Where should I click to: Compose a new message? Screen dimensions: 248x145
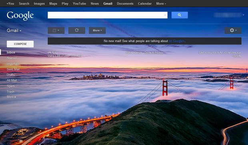[x=20, y=44]
